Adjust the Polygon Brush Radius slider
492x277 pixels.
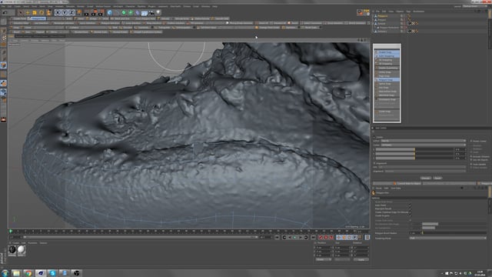coord(454,233)
